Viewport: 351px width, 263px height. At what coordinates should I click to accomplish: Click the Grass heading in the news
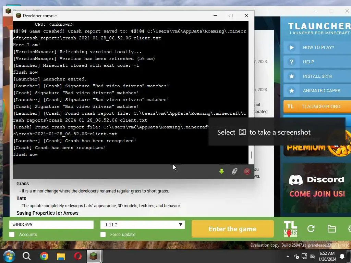click(x=23, y=184)
